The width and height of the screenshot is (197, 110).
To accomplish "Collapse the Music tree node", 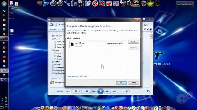I will [50, 50].
